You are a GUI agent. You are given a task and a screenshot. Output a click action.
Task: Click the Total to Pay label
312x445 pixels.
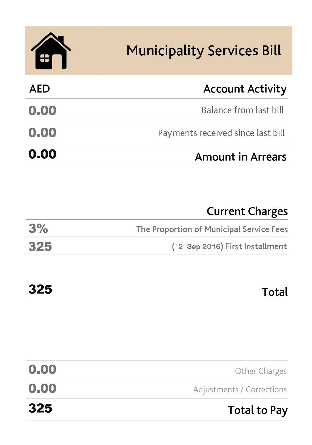(x=258, y=410)
